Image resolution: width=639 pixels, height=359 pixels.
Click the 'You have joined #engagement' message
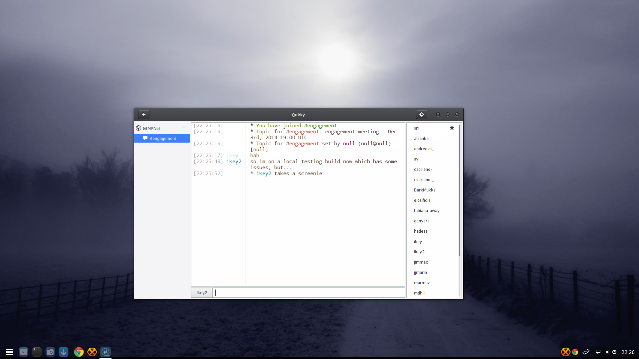tap(294, 126)
